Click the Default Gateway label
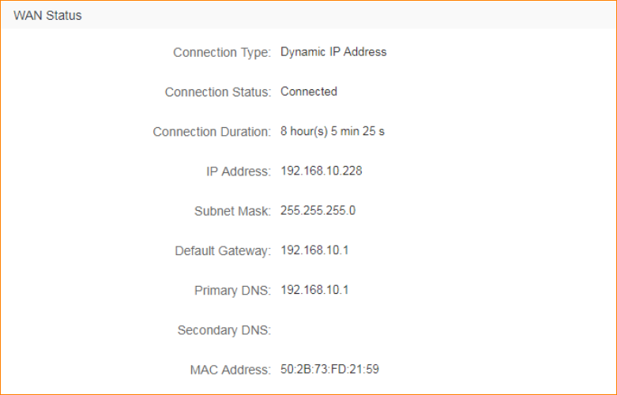 pos(223,250)
